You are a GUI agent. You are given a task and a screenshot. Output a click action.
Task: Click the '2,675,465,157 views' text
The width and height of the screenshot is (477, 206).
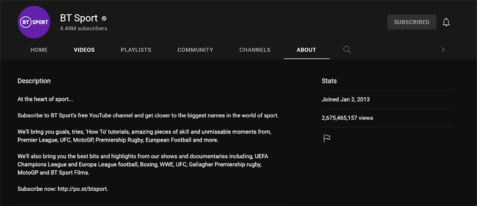pyautogui.click(x=347, y=118)
